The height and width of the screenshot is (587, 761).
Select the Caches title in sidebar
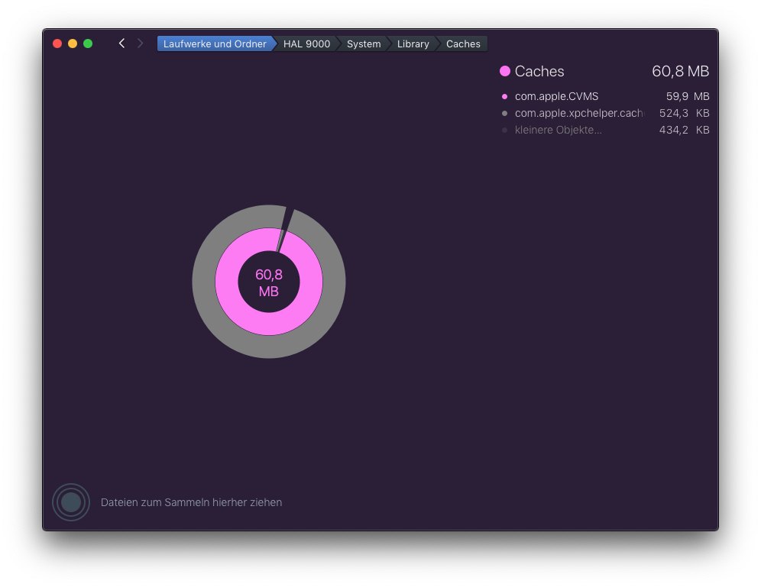coord(539,71)
